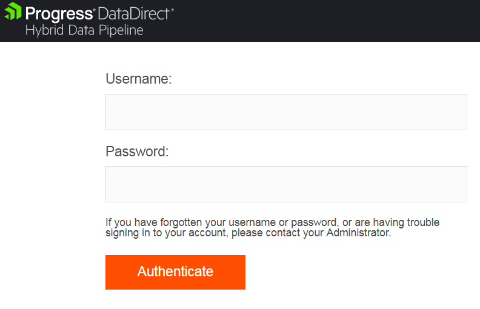Click the registered mark after Progress

click(93, 9)
